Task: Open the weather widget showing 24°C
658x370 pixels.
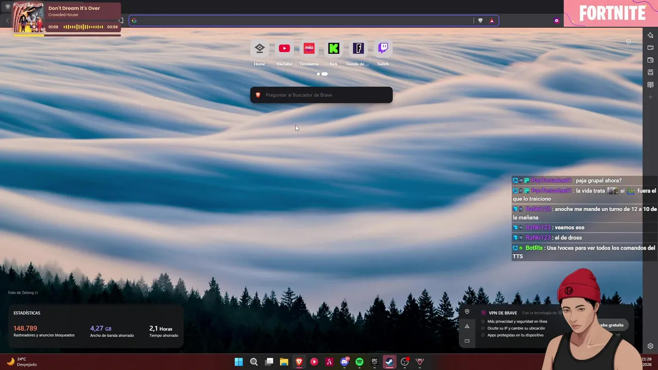Action: coord(22,362)
